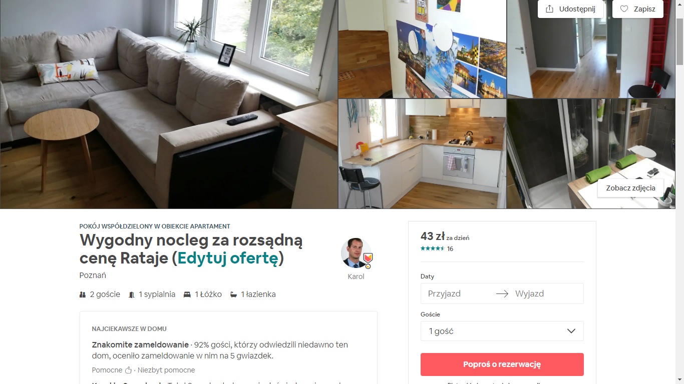Click the door icon beside 1 sypialnia

point(132,295)
